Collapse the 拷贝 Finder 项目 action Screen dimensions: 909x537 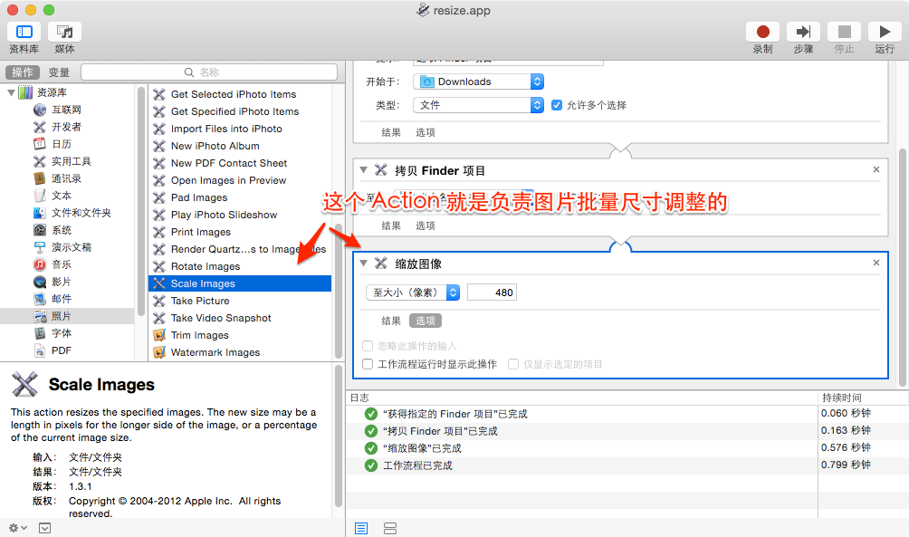pyautogui.click(x=363, y=170)
